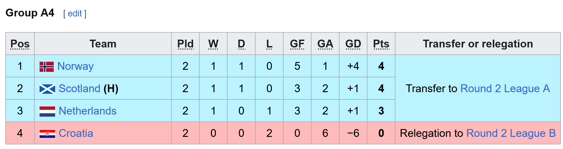This screenshot has height=149, width=563.
Task: Open the Norway team link
Action: 75,66
